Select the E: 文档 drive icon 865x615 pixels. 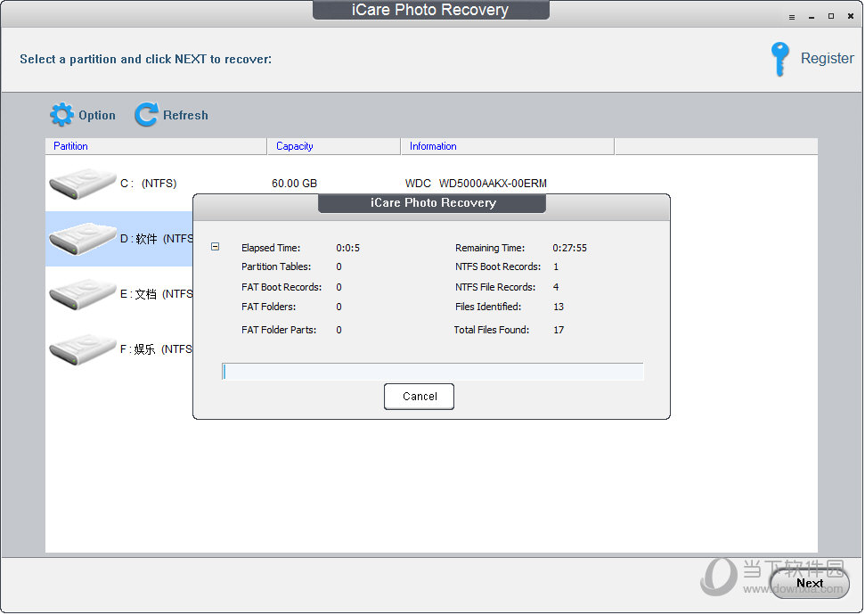(x=82, y=294)
